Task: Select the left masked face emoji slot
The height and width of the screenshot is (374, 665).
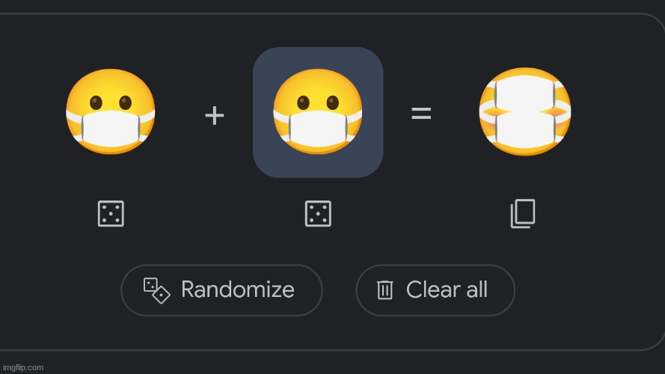Action: click(x=111, y=111)
